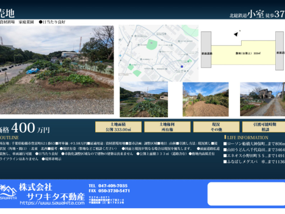Open the small photo of bare soil mound
Screen dimensions: 285x214
pos(205,99)
